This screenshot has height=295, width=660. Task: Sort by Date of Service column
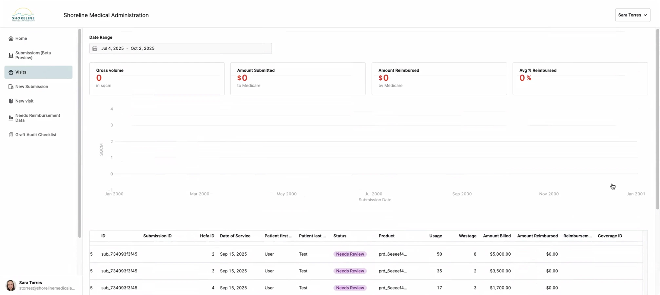[235, 236]
